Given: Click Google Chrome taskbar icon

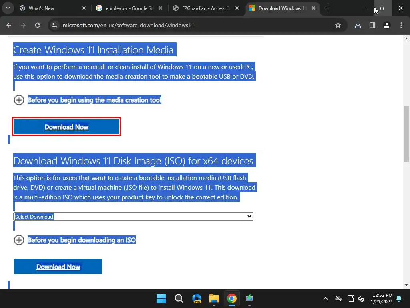Looking at the screenshot, I should tap(232, 298).
